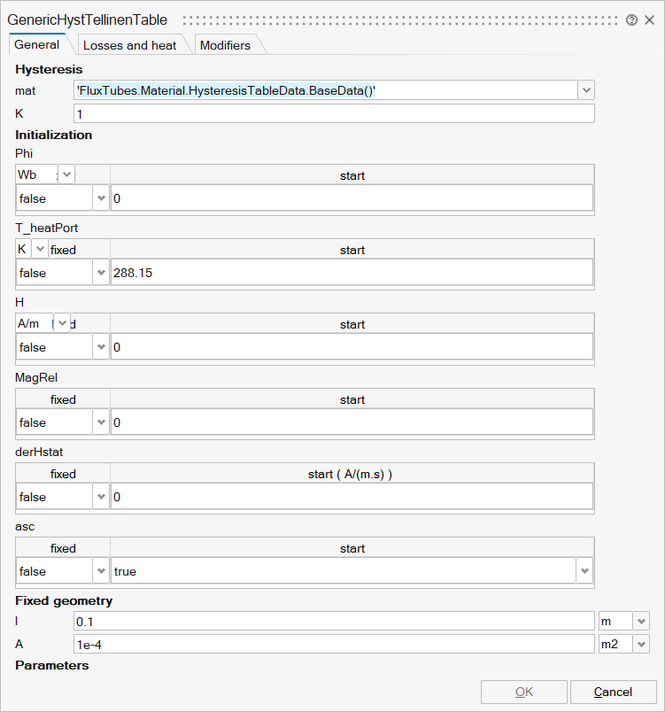Click the help question mark icon
Image resolution: width=665 pixels, height=712 pixels.
click(631, 19)
